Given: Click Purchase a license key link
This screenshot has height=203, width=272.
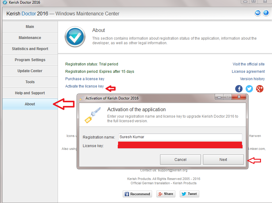Looking at the screenshot, I should point(85,79).
